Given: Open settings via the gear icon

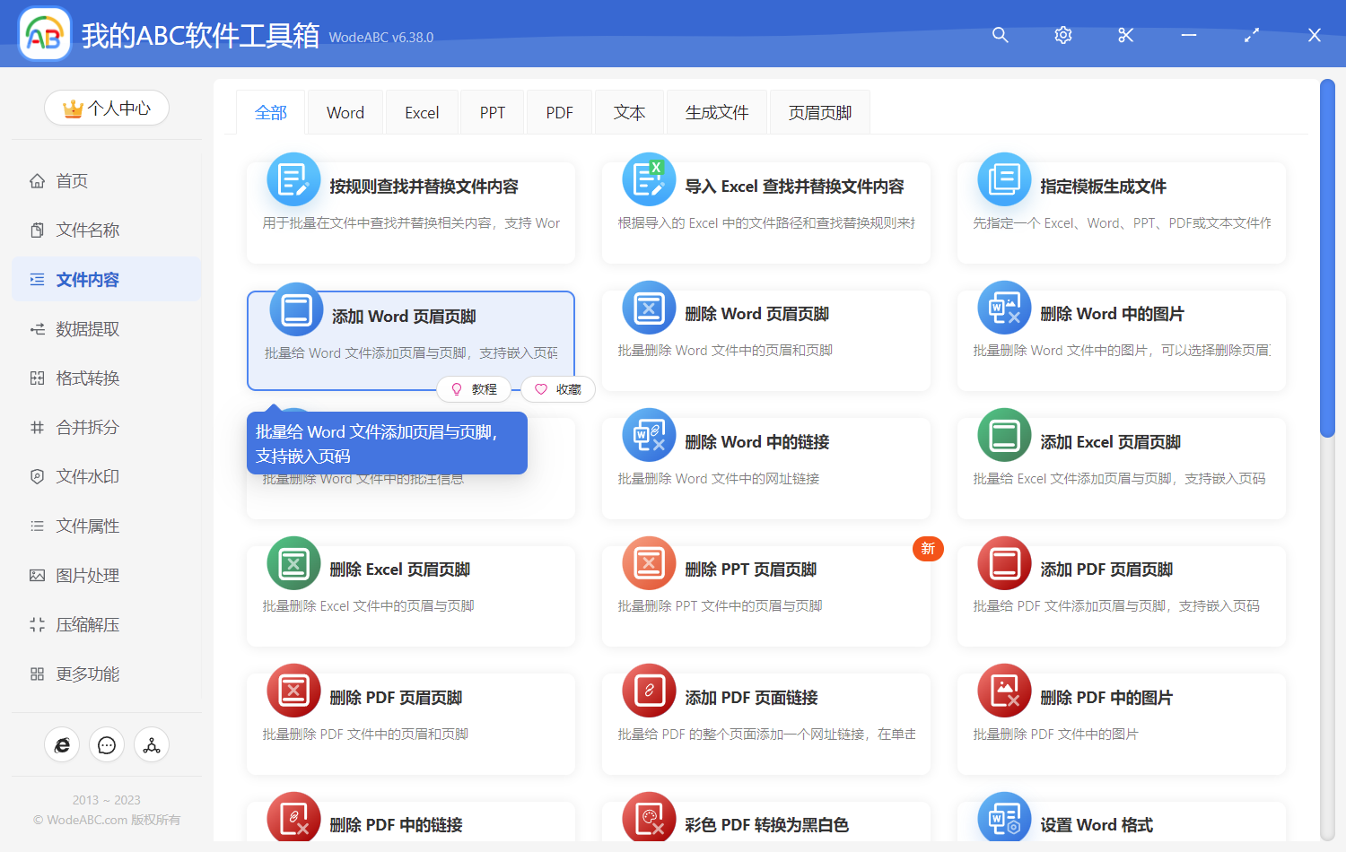Looking at the screenshot, I should click(1062, 35).
